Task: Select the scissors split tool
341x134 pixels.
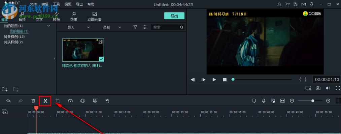Action: tap(45, 101)
